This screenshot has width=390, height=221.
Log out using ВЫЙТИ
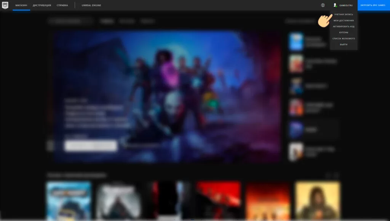click(x=344, y=45)
